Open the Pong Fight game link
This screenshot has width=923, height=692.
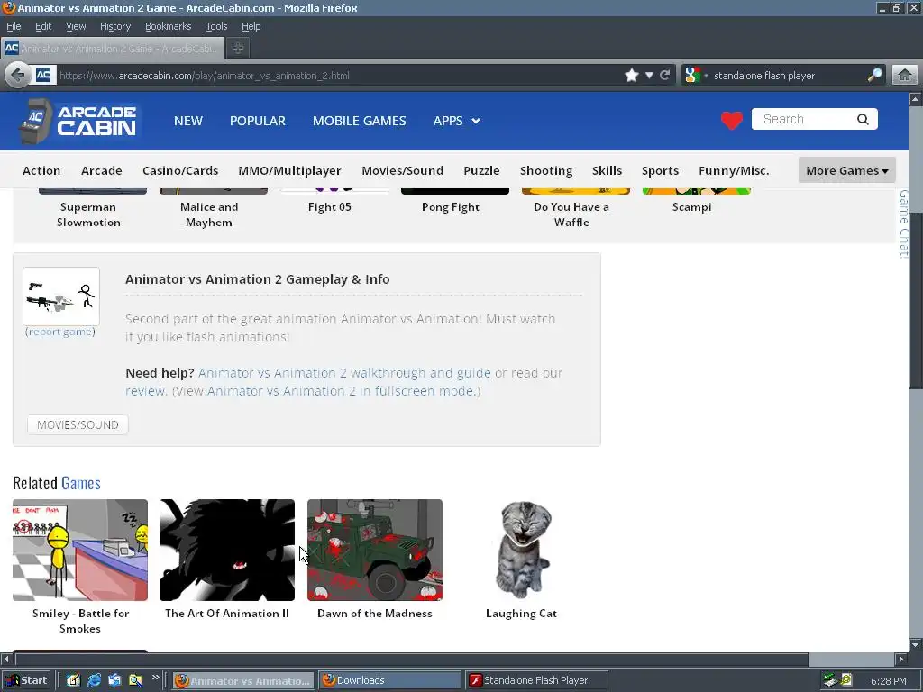pyautogui.click(x=451, y=207)
